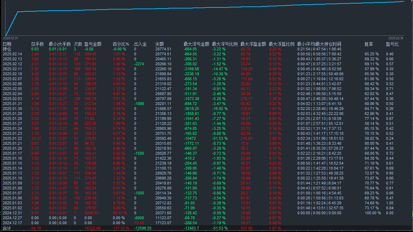Click the -6000 withdrawal value
The image size is (413, 232).
[x=139, y=218]
